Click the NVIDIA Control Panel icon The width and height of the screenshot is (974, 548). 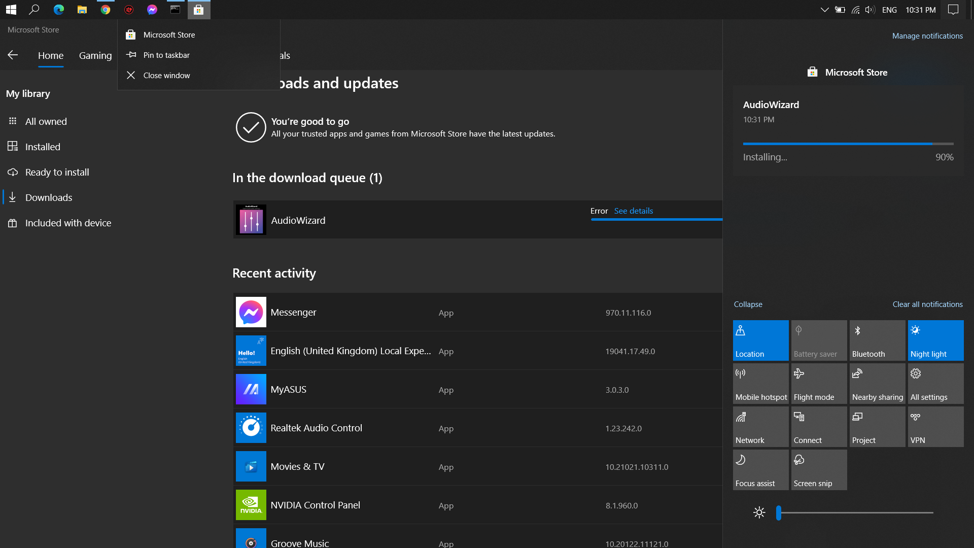[251, 505]
